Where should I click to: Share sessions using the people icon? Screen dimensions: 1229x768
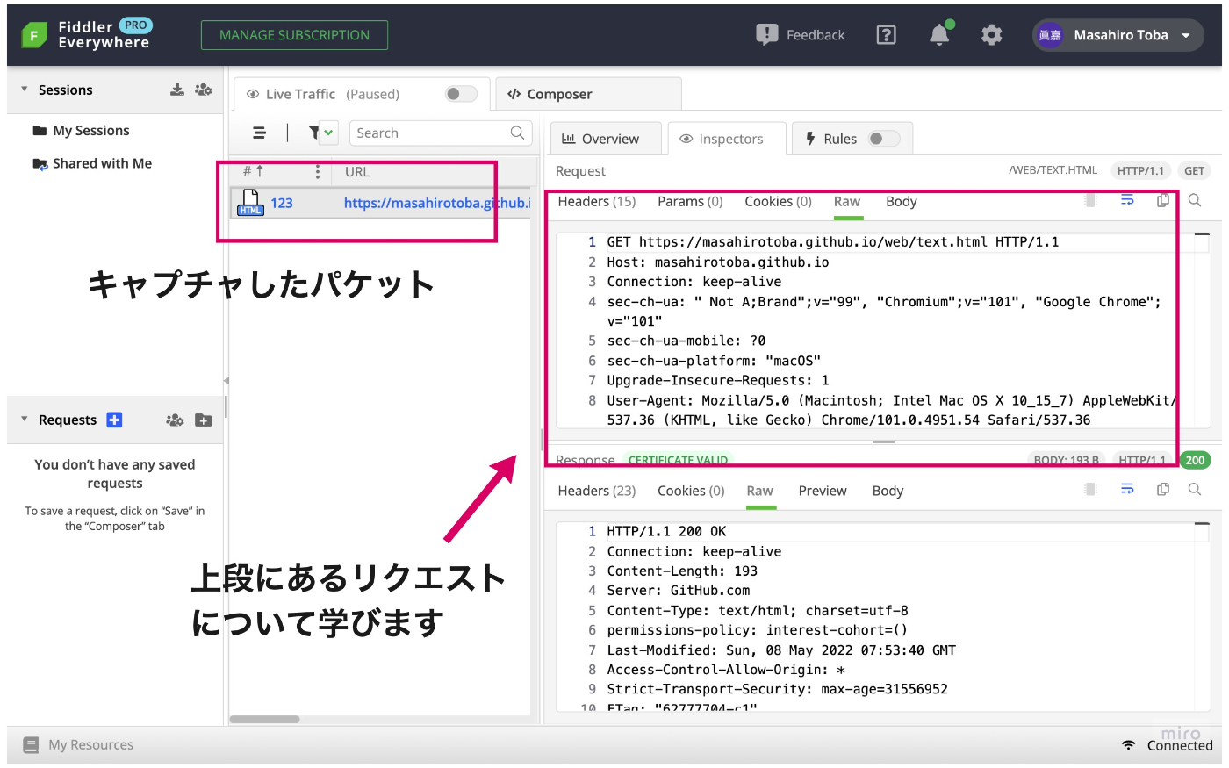click(204, 90)
